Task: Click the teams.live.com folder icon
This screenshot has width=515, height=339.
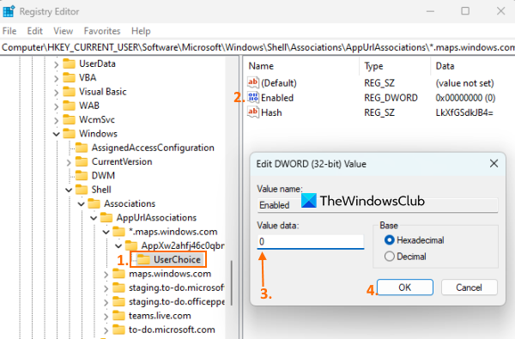Action: click(119, 316)
